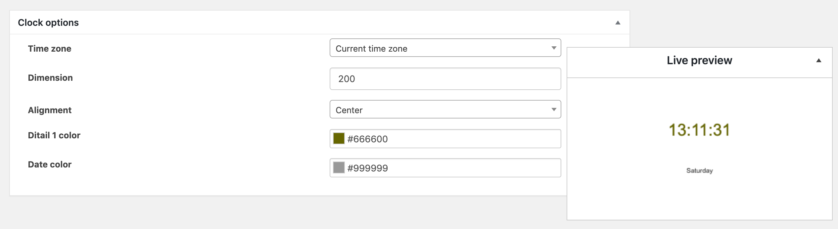
Task: Click the Time zone label
Action: tap(50, 49)
